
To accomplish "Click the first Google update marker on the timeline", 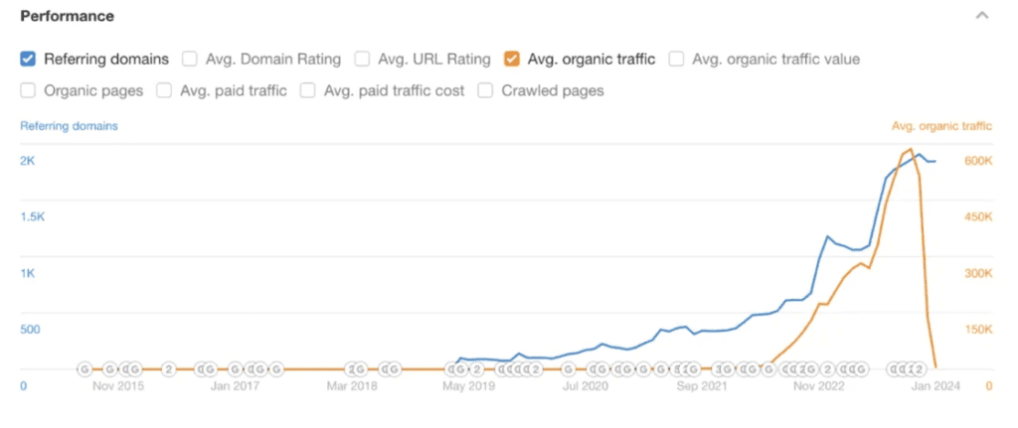I will click(85, 369).
